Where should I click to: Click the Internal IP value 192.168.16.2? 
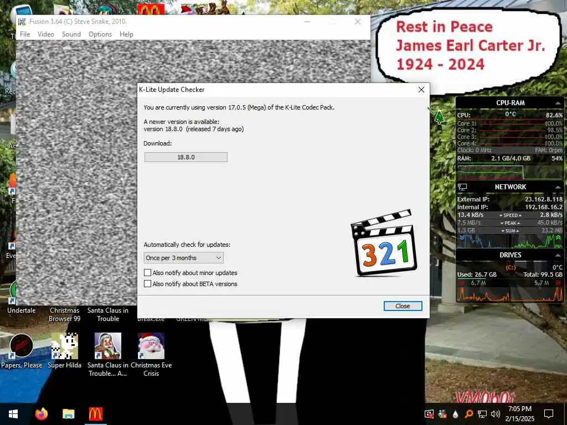click(x=544, y=207)
